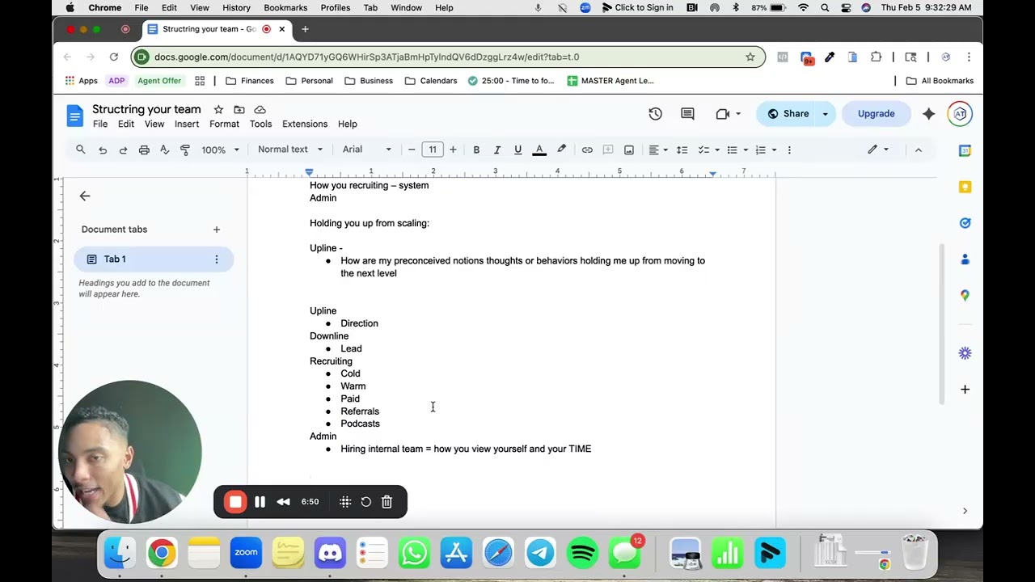This screenshot has height=582, width=1035.
Task: Check the cloud save status icon
Action: coord(260,110)
